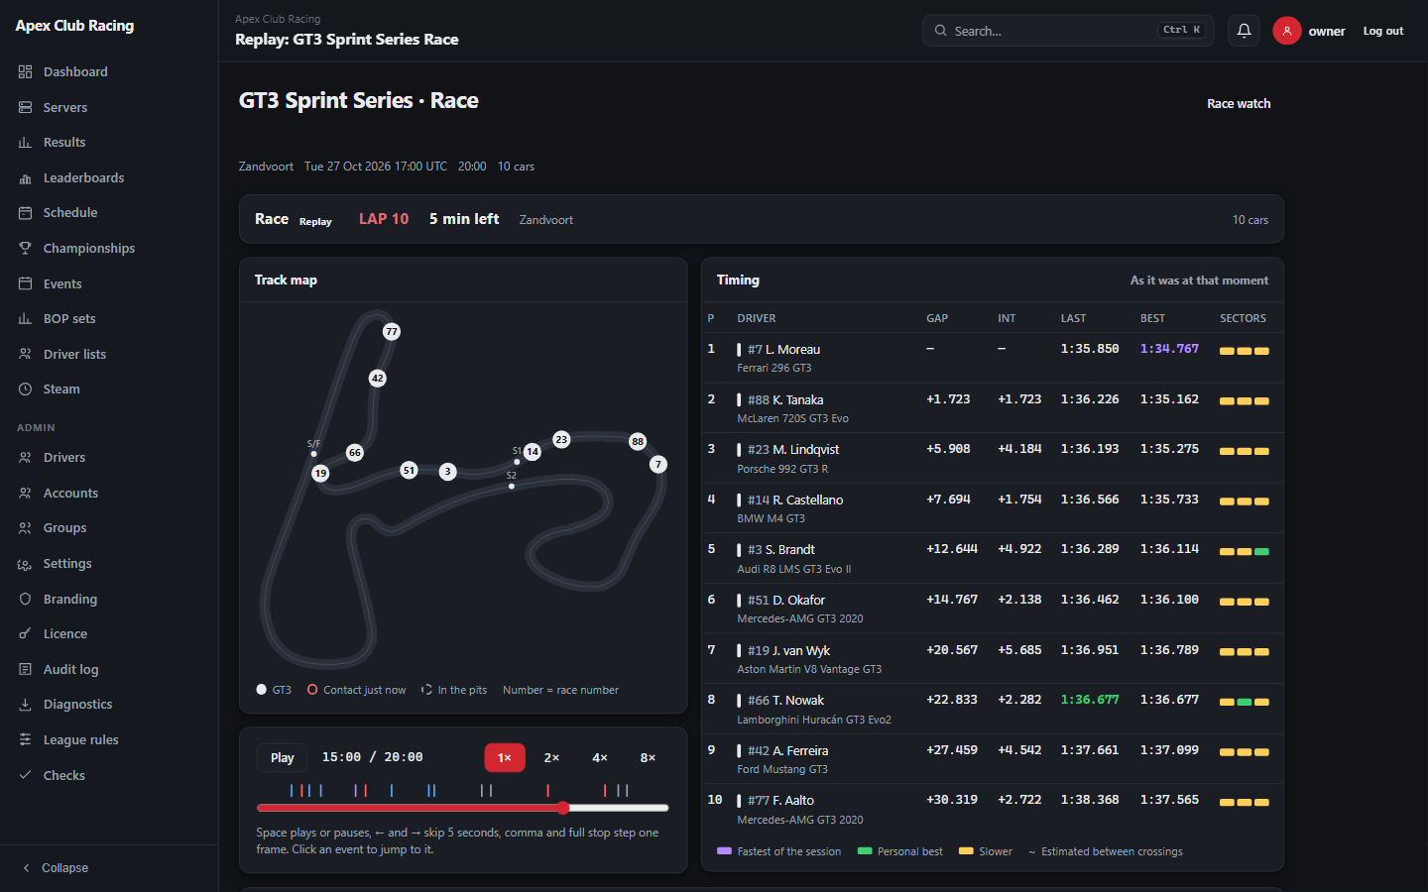Image resolution: width=1428 pixels, height=892 pixels.
Task: Select #19 J. van Wyk row
Action: [992, 659]
